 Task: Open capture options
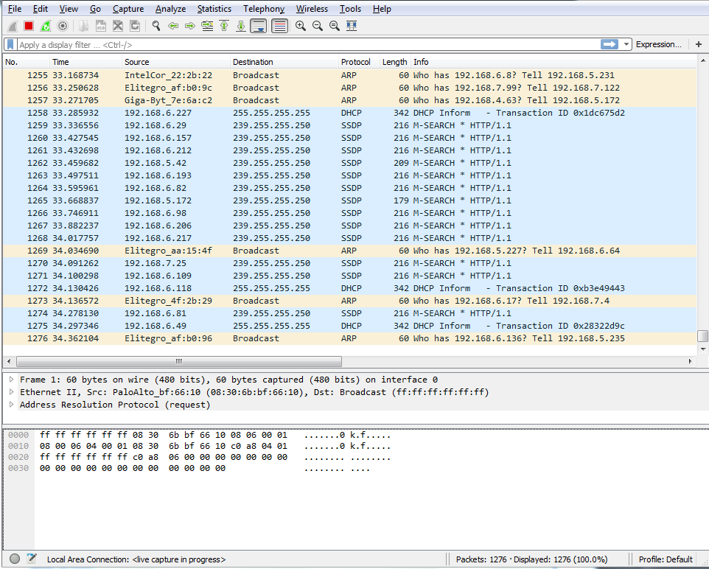click(x=63, y=26)
